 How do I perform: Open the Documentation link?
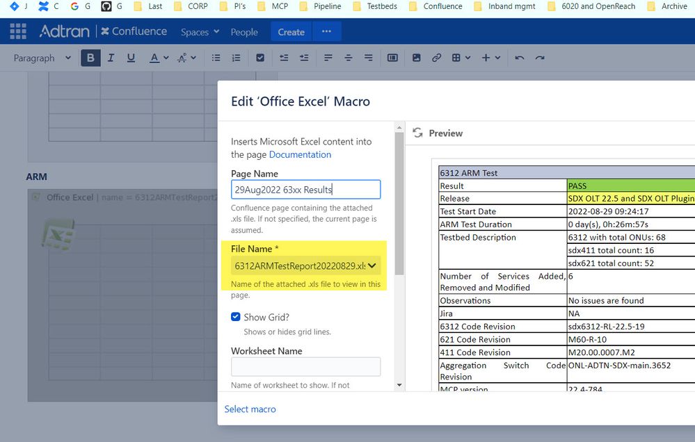point(300,154)
